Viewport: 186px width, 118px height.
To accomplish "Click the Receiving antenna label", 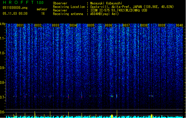I will pos(68,14).
